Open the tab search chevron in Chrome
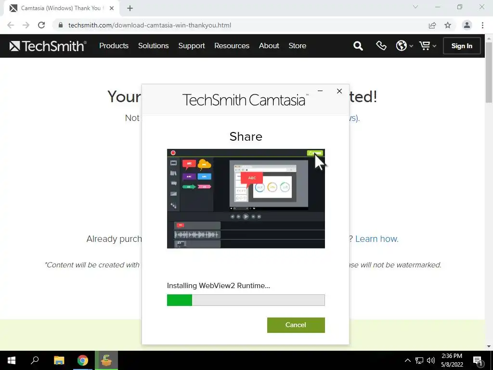The image size is (493, 370). pyautogui.click(x=415, y=7)
